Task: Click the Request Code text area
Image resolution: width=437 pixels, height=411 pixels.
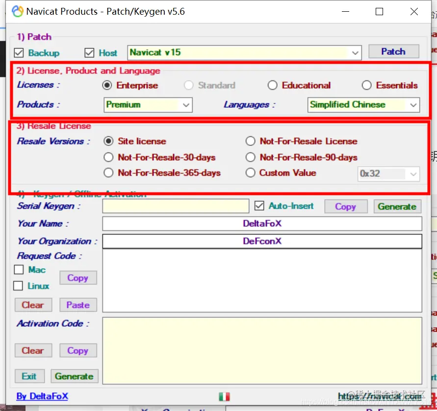Action: click(262, 280)
